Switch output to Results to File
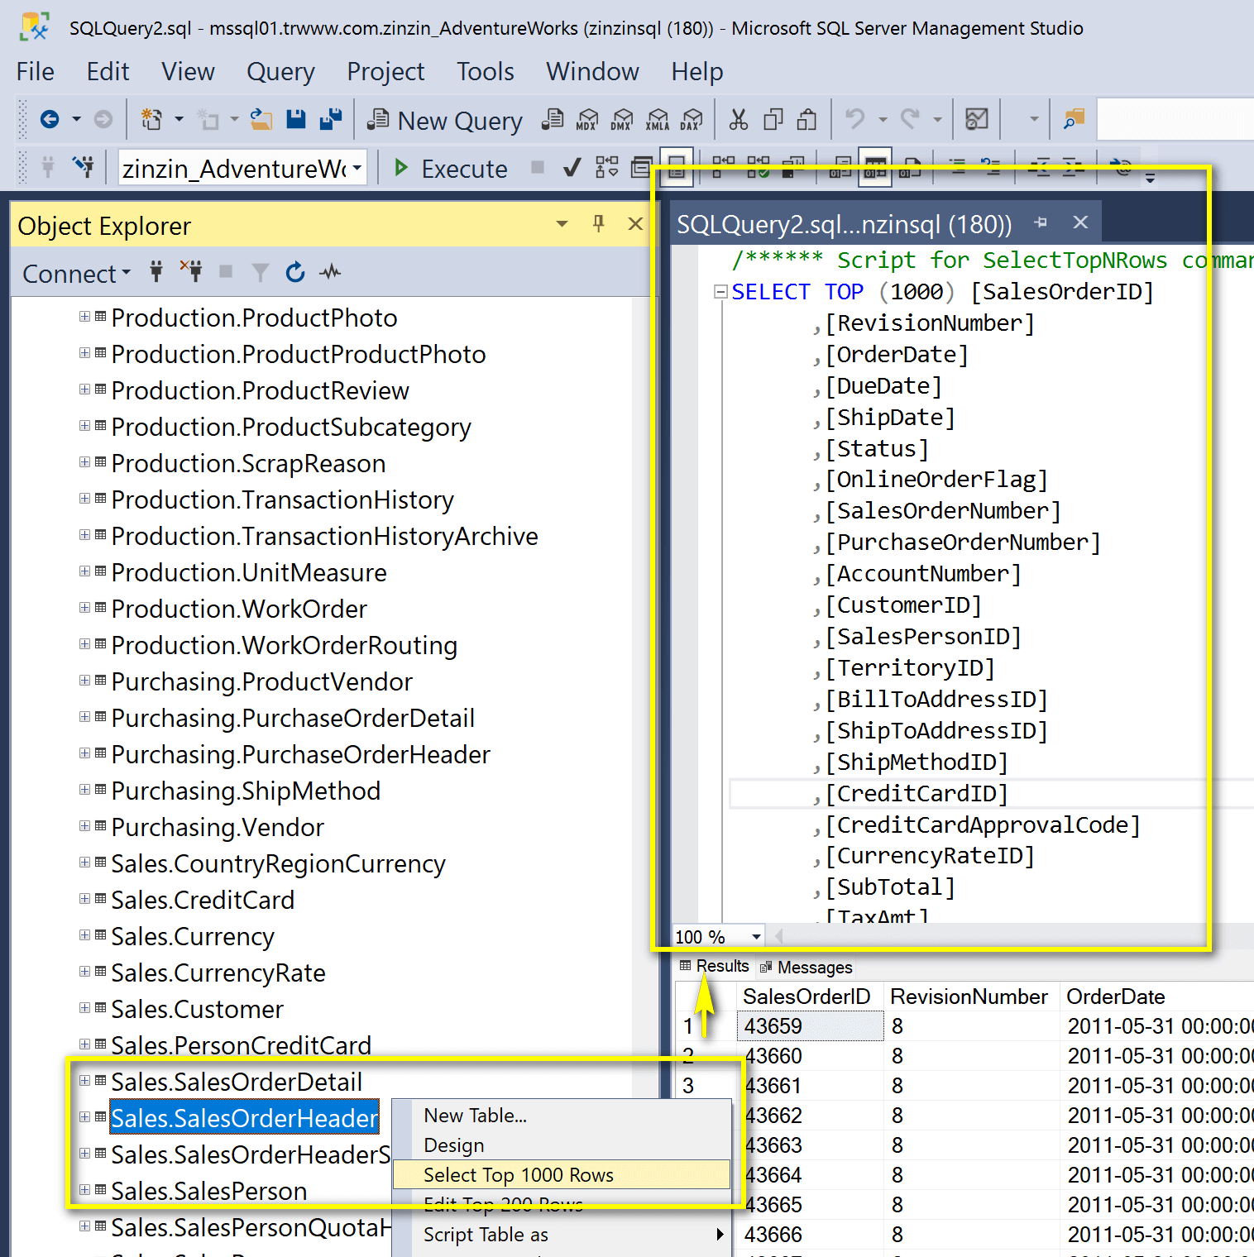The image size is (1254, 1257). point(910,168)
